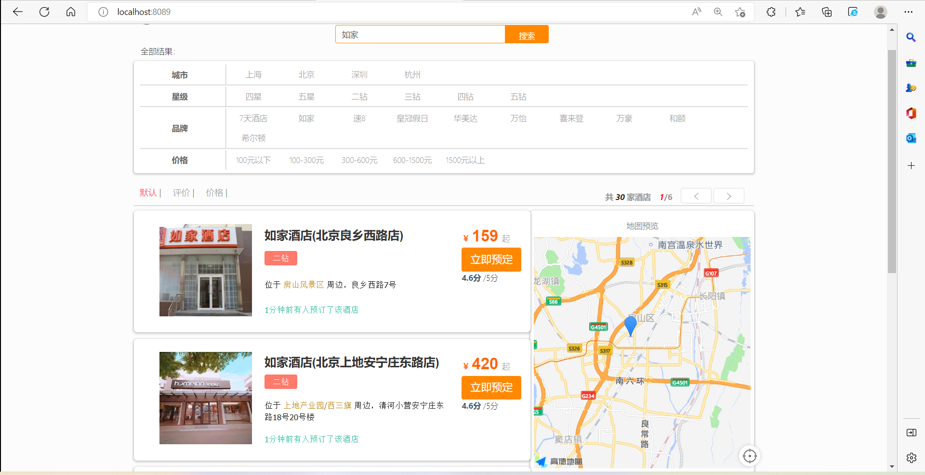
Task: Add a sidebar app with plus icon
Action: pos(911,165)
